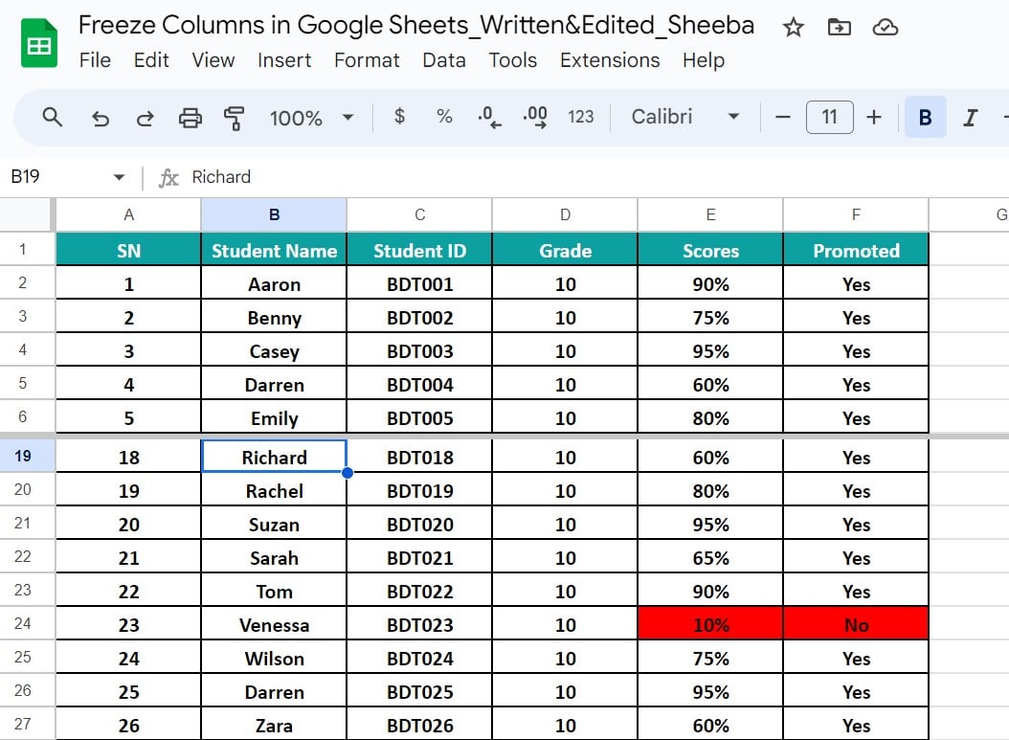Open the Calibri font dropdown

(x=685, y=117)
